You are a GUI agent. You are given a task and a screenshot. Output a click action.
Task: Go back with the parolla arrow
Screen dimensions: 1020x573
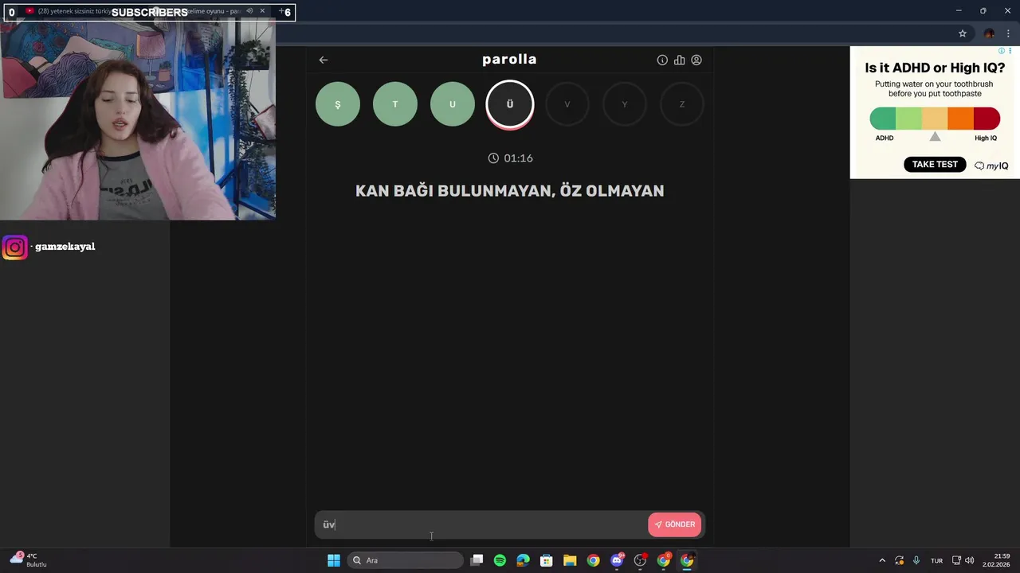(x=323, y=60)
